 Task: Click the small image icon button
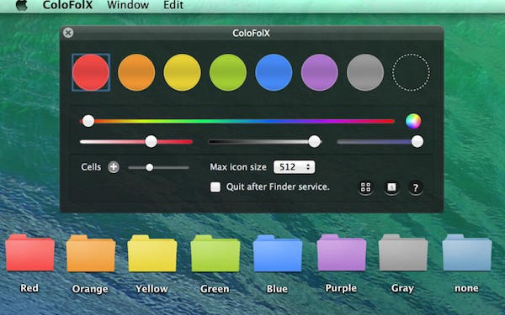(x=391, y=187)
